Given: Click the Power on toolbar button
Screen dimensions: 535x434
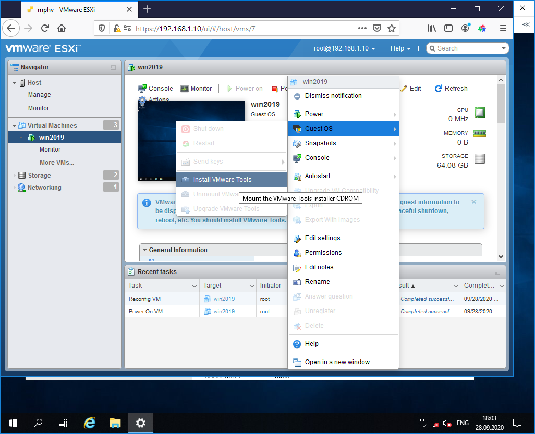Looking at the screenshot, I should 245,89.
